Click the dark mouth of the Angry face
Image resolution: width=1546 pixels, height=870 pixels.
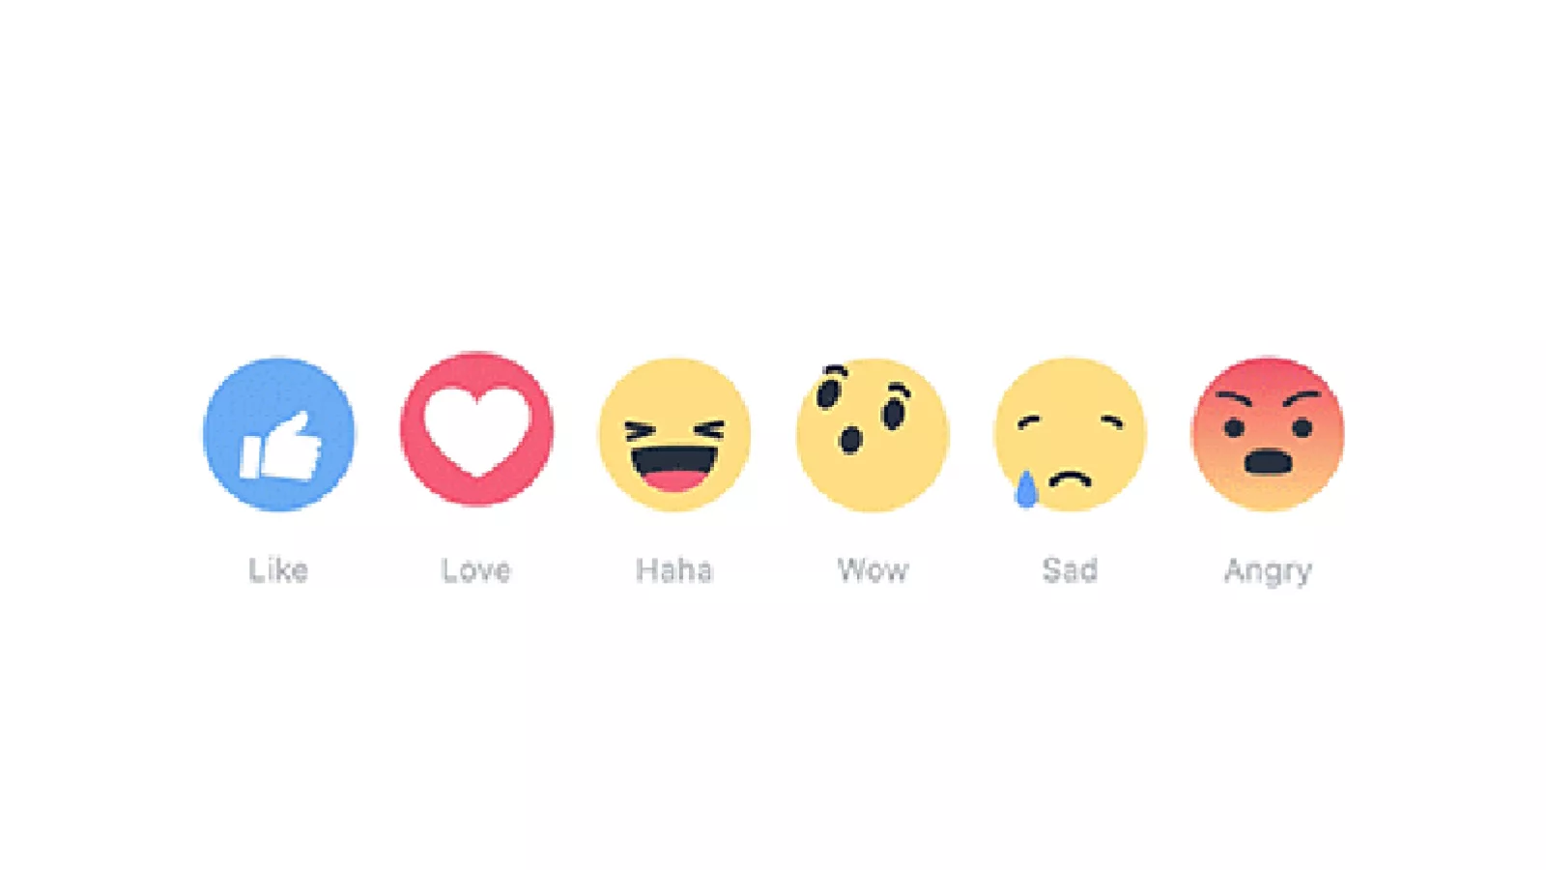pyautogui.click(x=1268, y=462)
